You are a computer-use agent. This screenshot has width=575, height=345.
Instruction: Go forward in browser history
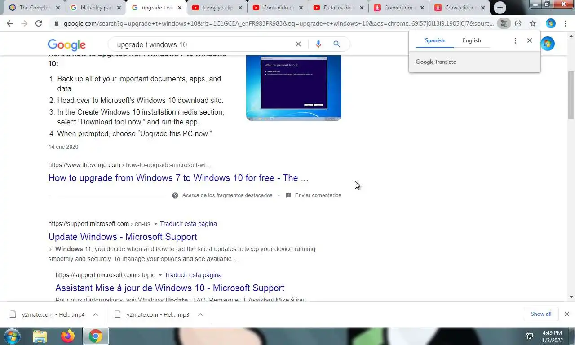click(x=24, y=23)
